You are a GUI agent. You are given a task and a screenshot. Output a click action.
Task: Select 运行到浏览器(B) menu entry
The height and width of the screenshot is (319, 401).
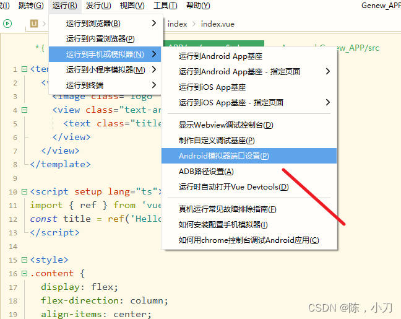pyautogui.click(x=105, y=24)
